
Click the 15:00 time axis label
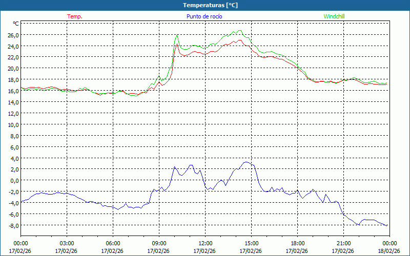(x=251, y=243)
